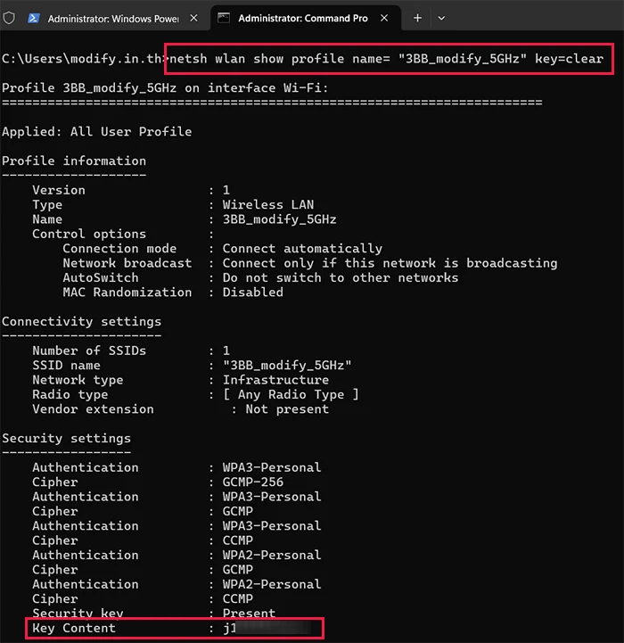Viewport: 624px width, 643px height.
Task: Click the 'Connection mode' label
Action: 119,249
